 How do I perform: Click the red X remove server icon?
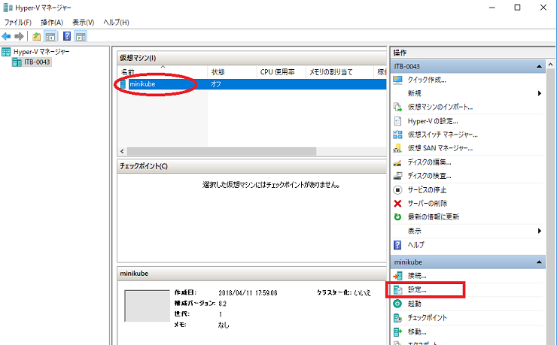(x=397, y=204)
